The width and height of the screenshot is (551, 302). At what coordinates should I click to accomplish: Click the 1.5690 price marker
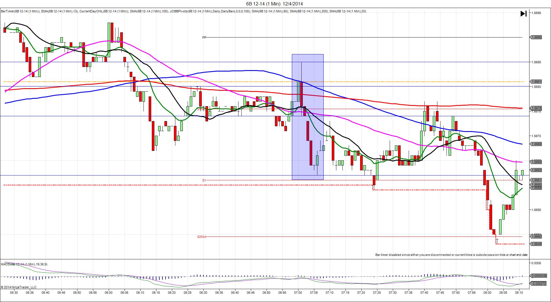tap(536, 37)
